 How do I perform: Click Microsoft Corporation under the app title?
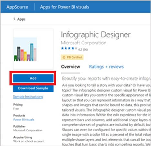(84, 43)
